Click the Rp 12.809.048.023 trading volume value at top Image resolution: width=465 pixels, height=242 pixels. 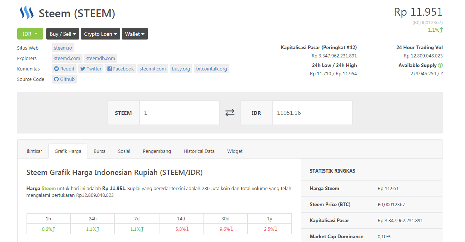423,56
